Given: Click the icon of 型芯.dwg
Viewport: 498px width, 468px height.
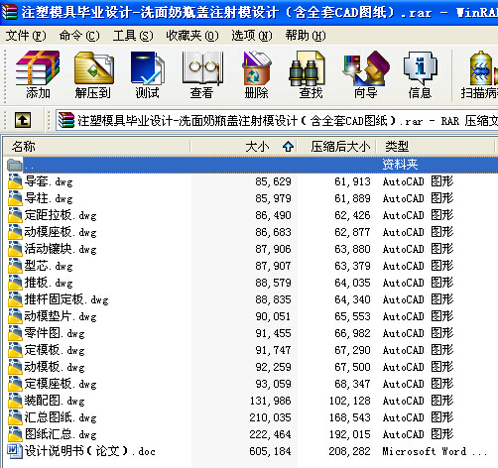Looking at the screenshot, I should point(15,266).
